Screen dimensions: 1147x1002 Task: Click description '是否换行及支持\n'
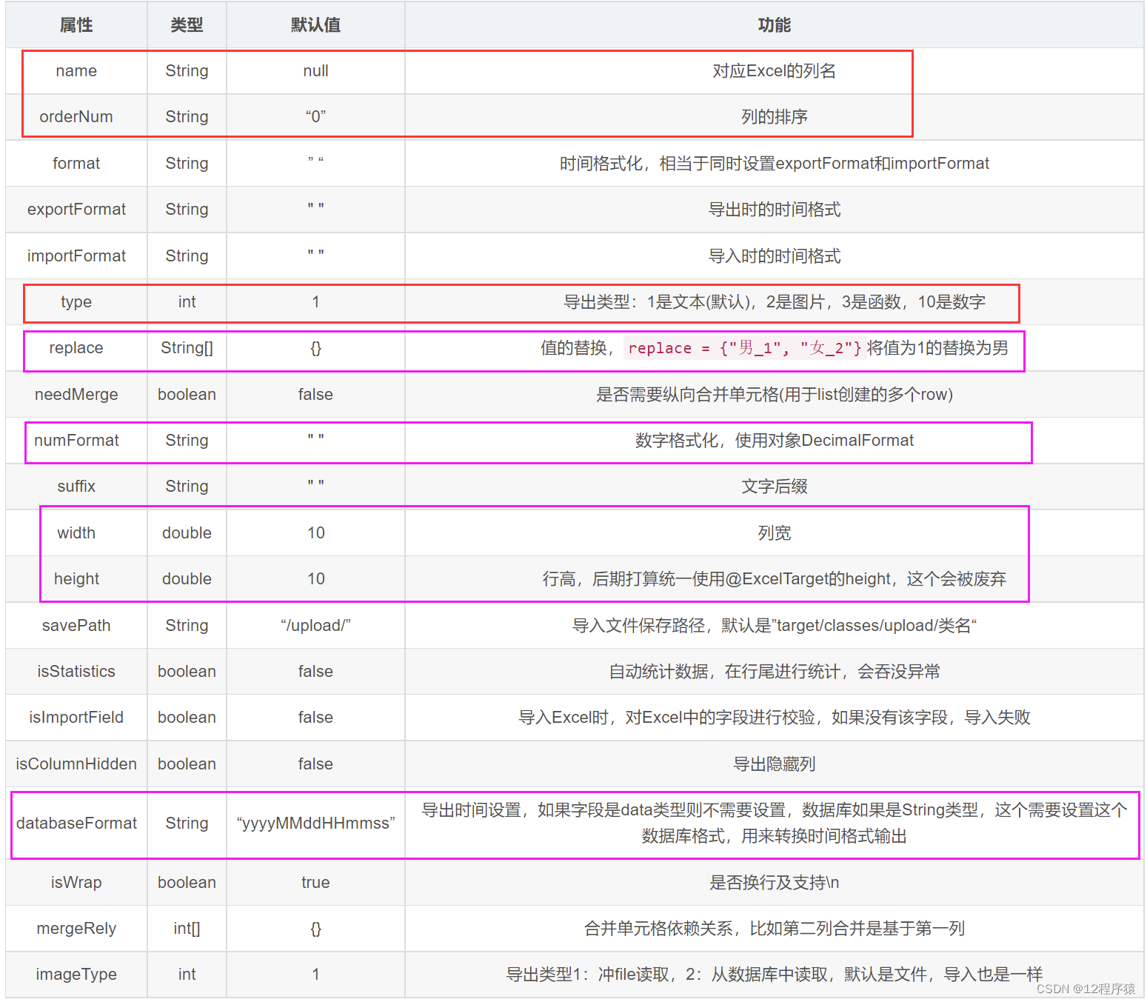tap(774, 883)
